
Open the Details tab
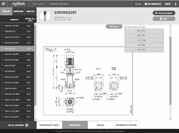click(100, 125)
